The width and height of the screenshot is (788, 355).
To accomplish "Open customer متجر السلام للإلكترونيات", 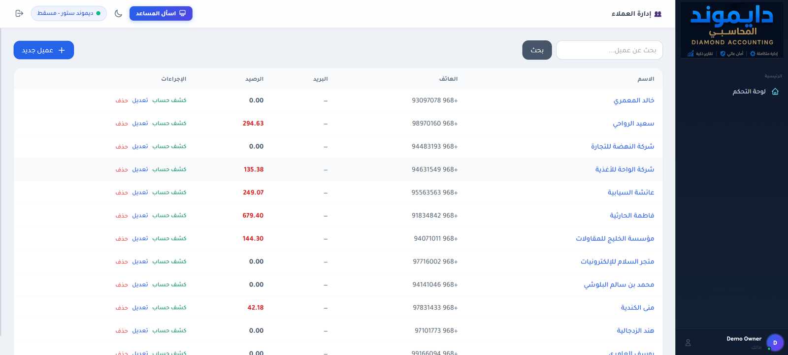I will (617, 261).
